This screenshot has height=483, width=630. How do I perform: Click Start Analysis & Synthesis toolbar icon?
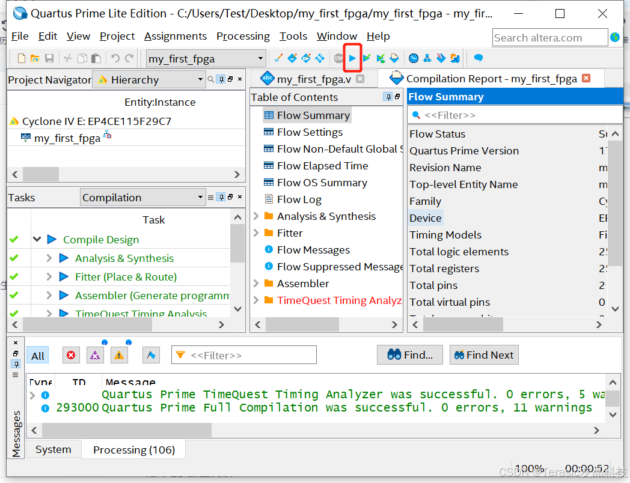tap(381, 59)
